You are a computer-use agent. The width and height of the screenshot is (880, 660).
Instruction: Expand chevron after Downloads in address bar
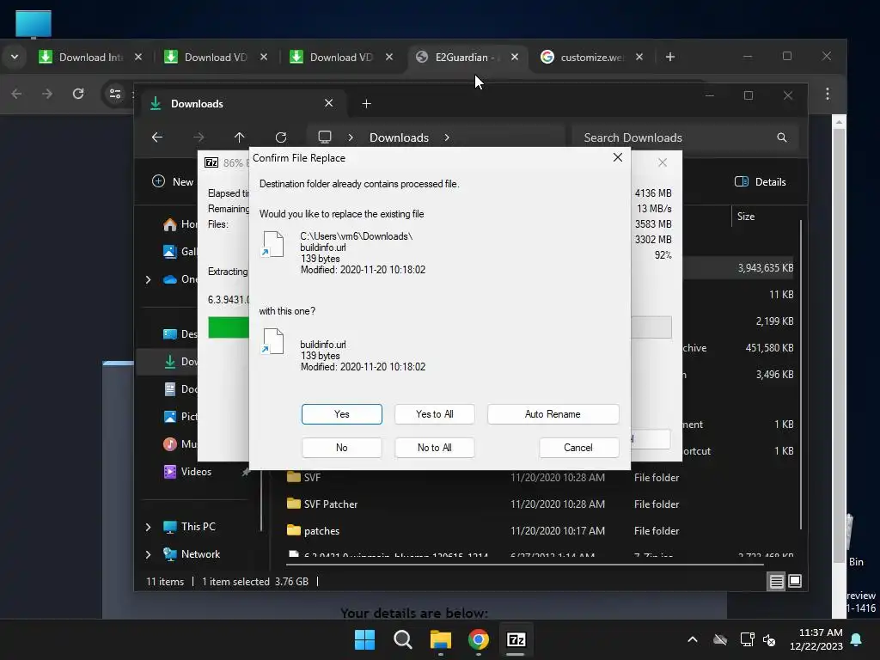click(x=447, y=137)
